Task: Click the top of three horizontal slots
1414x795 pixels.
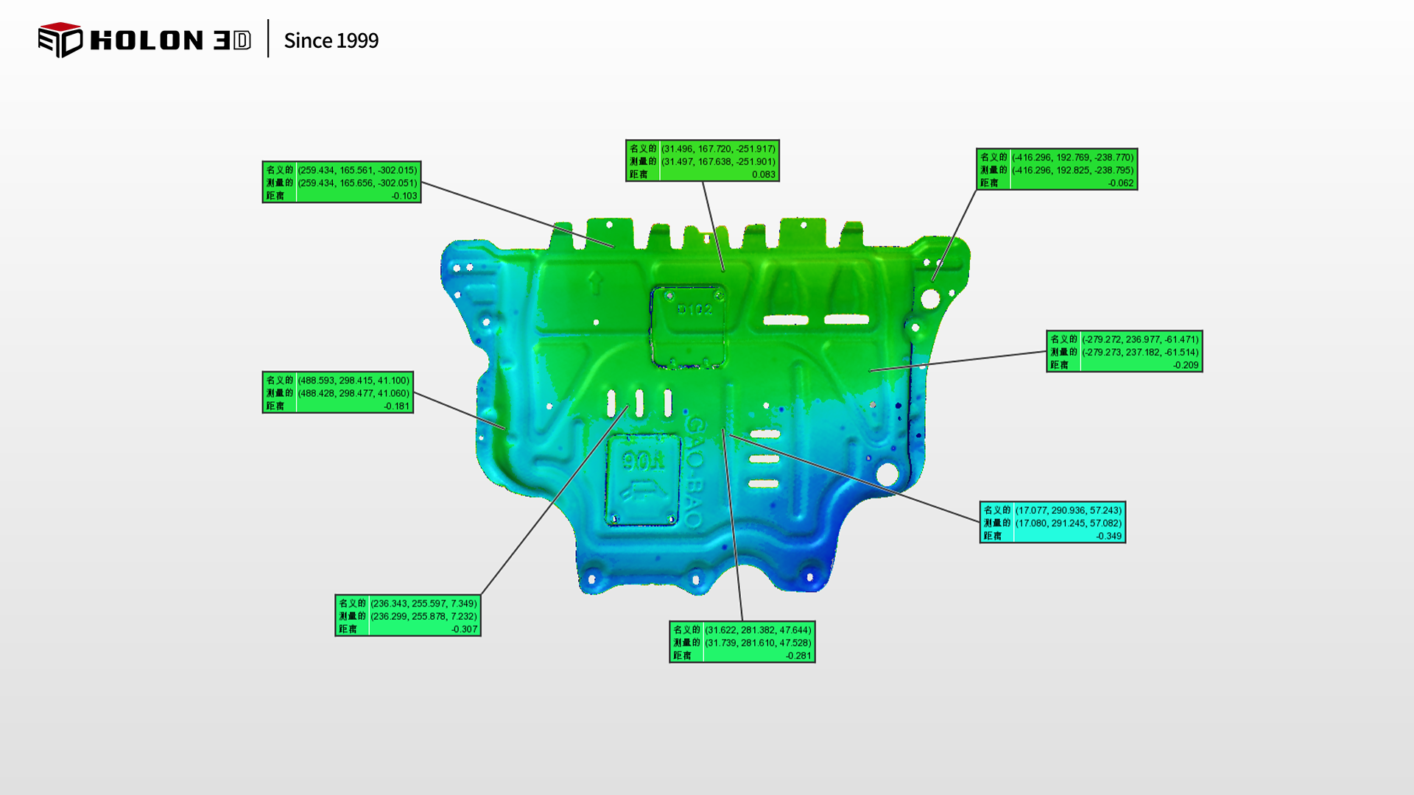Action: [x=764, y=434]
